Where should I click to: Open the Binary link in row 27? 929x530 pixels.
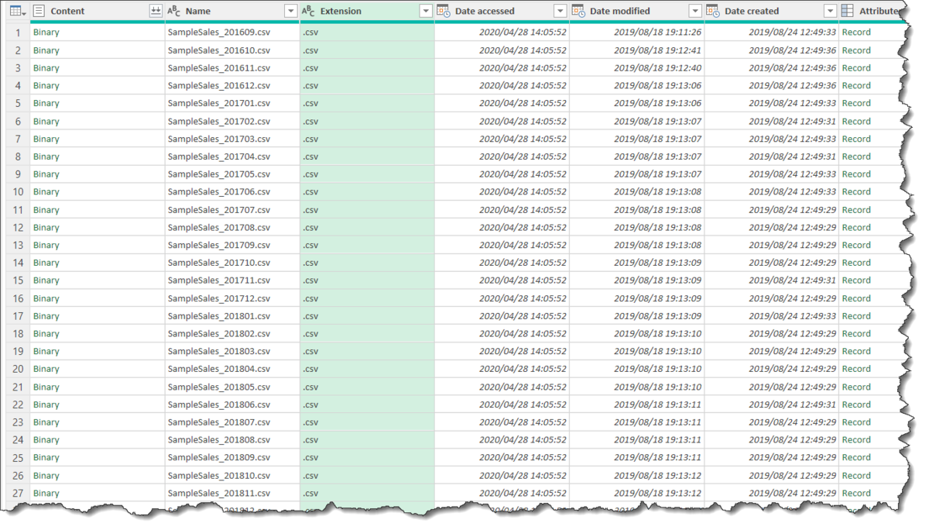(x=46, y=493)
